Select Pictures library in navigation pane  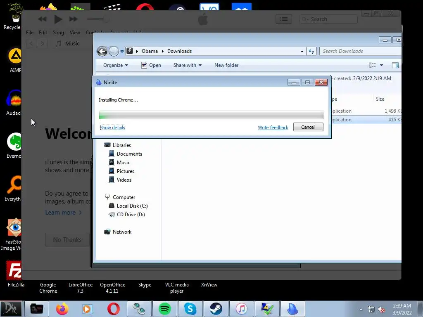(x=121, y=171)
